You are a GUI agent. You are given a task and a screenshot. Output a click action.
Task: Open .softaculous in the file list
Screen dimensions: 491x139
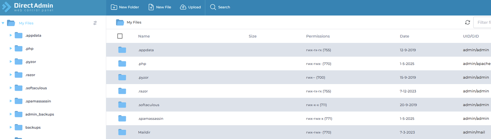(148, 105)
